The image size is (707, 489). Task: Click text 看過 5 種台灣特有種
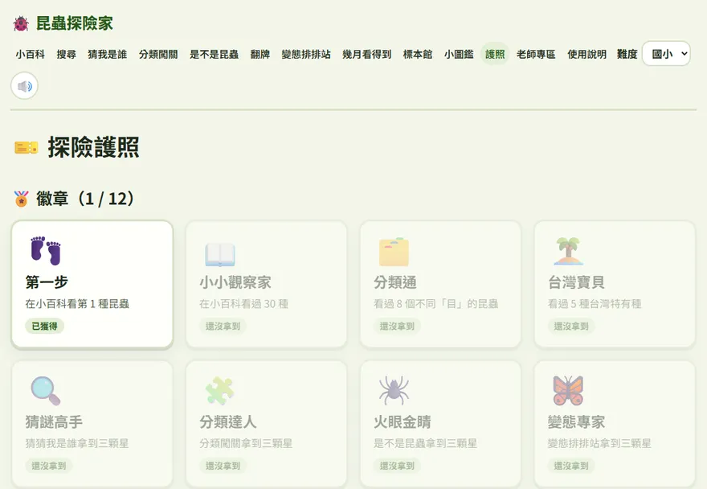coord(595,304)
